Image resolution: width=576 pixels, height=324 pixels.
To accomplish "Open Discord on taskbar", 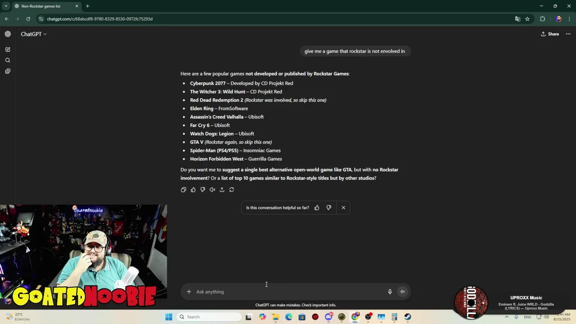I will pyautogui.click(x=328, y=317).
